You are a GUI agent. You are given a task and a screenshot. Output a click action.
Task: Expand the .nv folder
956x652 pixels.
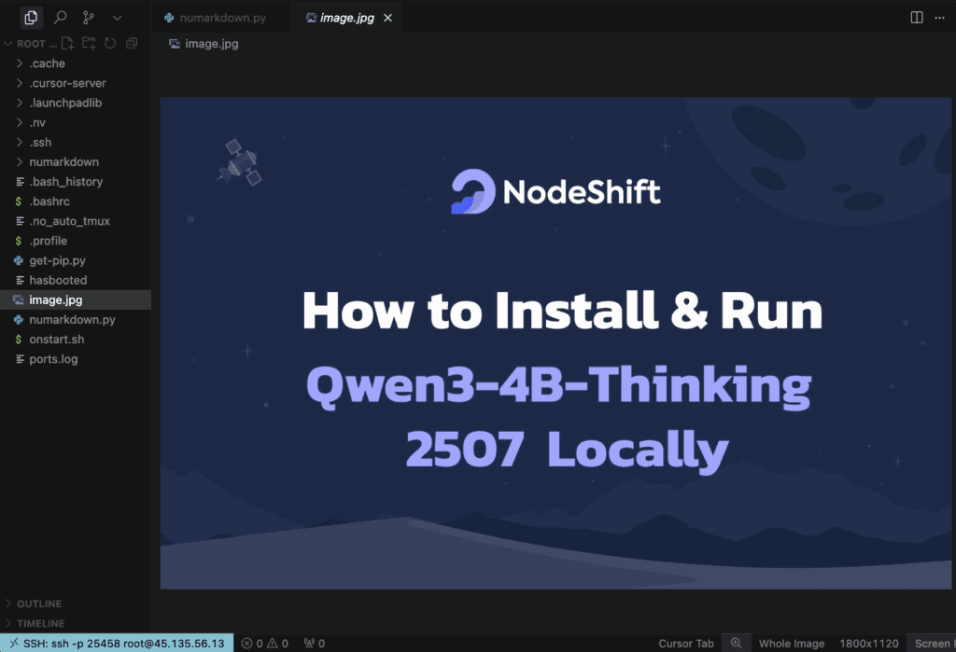(x=76, y=122)
